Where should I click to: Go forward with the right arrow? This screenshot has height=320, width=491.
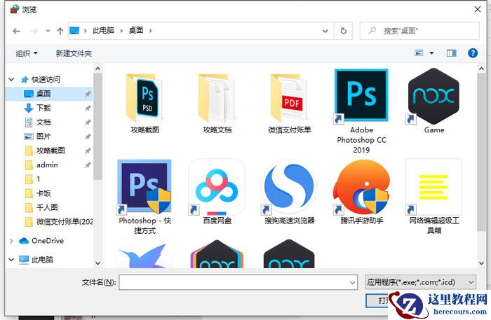[x=34, y=31]
